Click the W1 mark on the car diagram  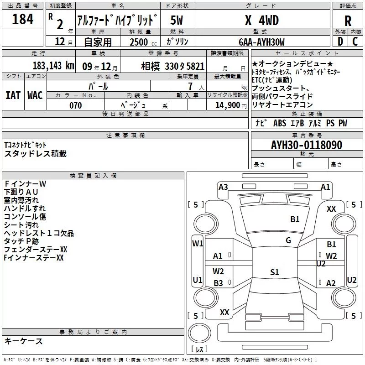(x=198, y=244)
